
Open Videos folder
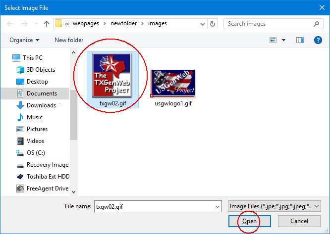[35, 140]
